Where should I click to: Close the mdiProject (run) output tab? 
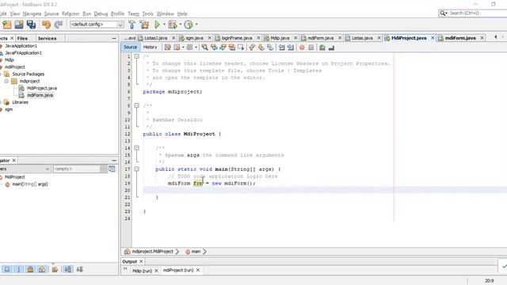point(198,270)
